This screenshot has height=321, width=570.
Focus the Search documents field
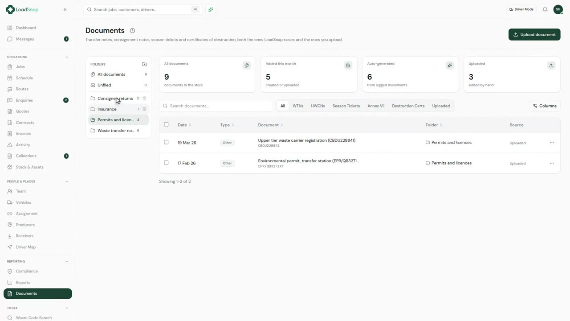[216, 106]
